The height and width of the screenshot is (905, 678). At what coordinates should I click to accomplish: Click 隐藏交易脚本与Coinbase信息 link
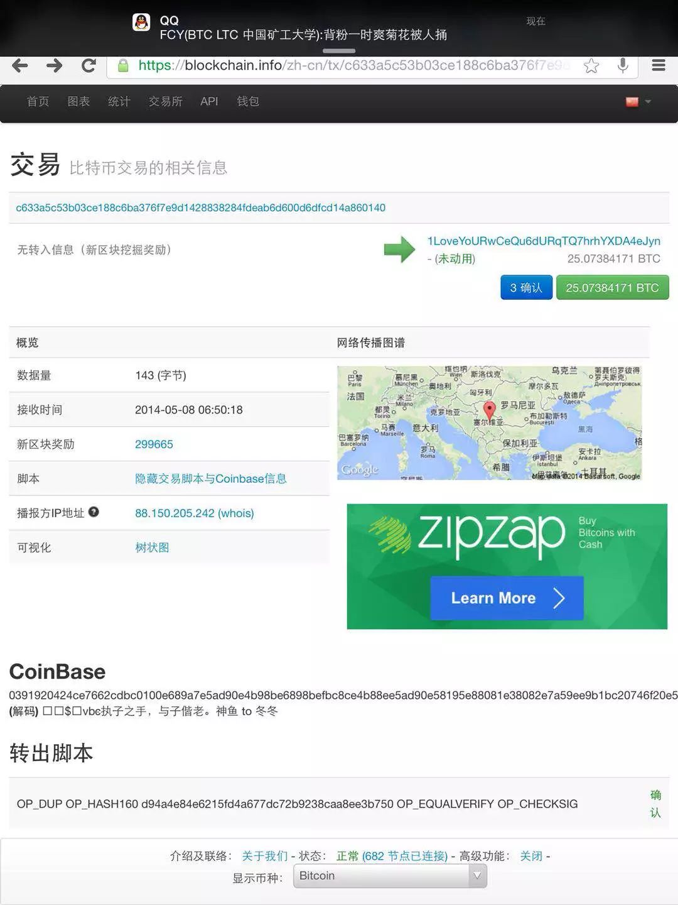pyautogui.click(x=211, y=479)
